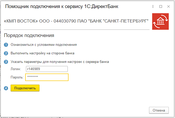Click the step 1 number circle

[6, 45]
